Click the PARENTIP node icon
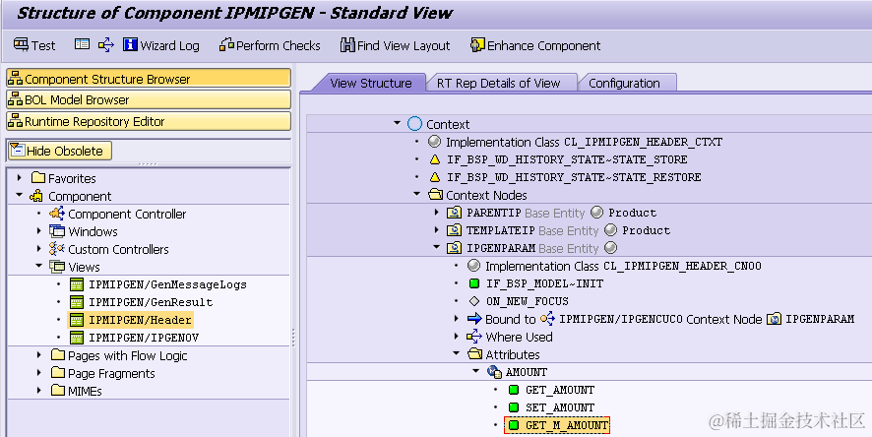 (x=455, y=213)
